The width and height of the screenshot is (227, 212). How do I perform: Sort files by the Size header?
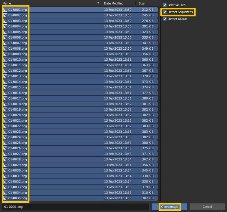(141, 3)
